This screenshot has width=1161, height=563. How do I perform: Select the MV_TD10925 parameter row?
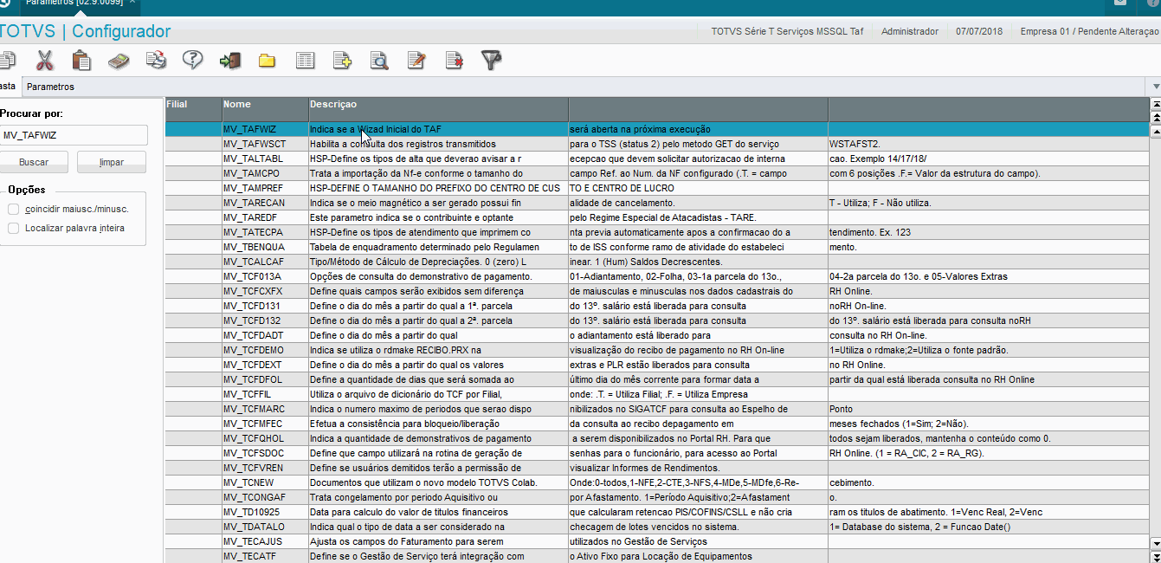coord(656,512)
